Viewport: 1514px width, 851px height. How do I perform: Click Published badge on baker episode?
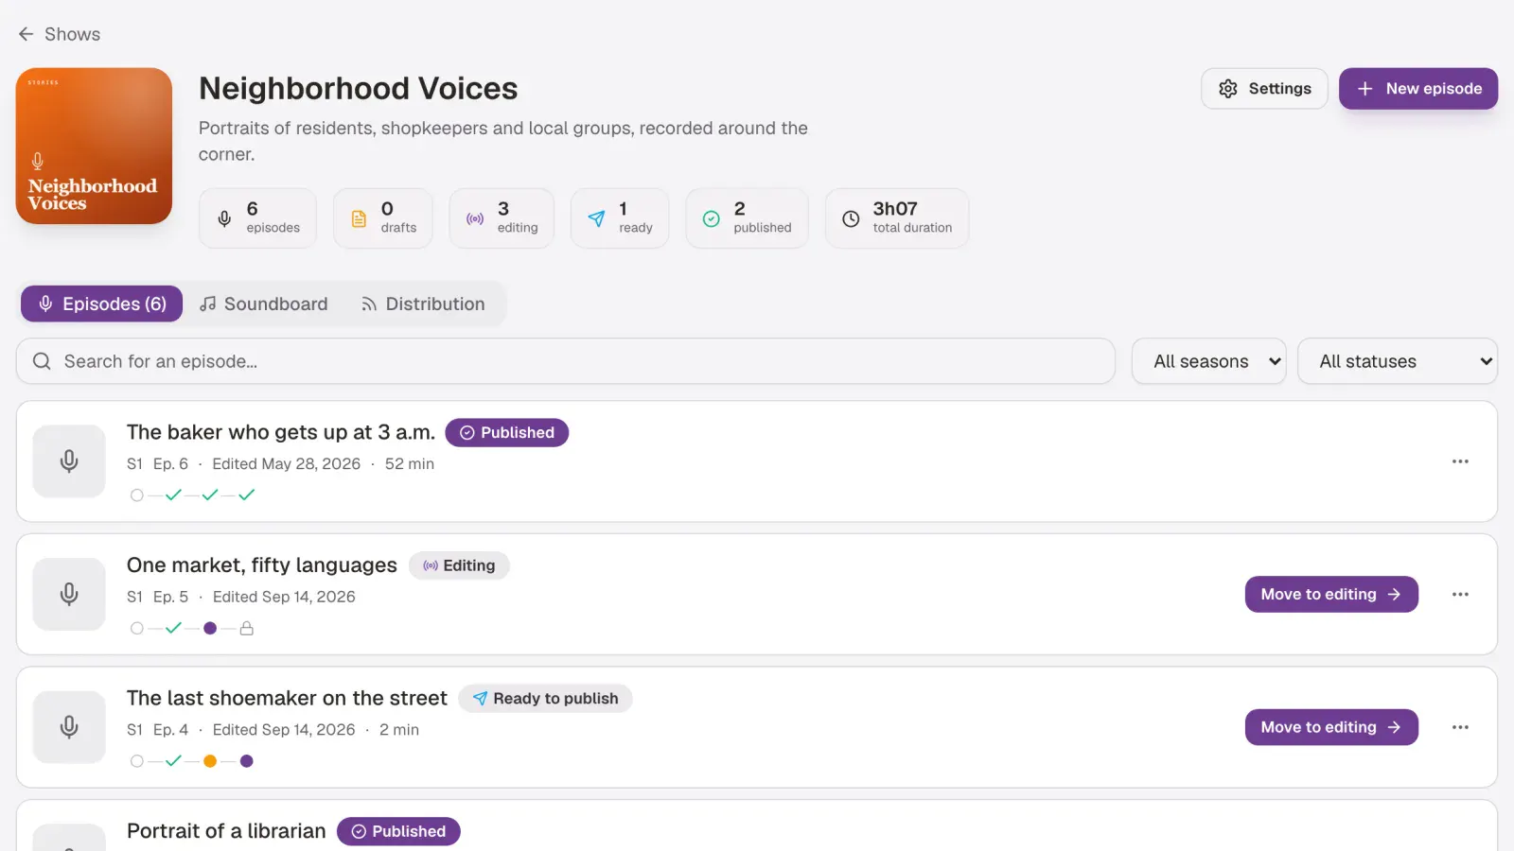tap(507, 432)
